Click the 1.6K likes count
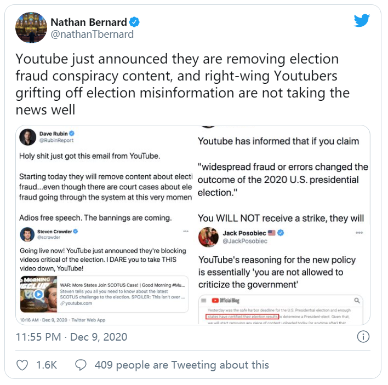 [47, 365]
